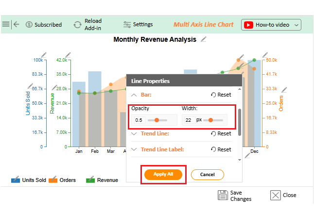Viewport: 314px width, 213px height.
Task: Edit the Units Sold legend pencil icon
Action: (x=16, y=180)
